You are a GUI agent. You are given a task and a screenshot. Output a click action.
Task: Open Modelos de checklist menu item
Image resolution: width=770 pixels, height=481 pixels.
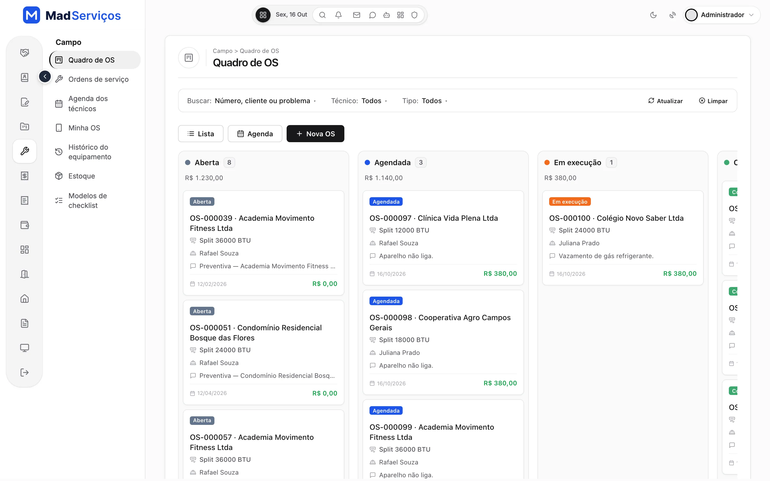[95, 200]
